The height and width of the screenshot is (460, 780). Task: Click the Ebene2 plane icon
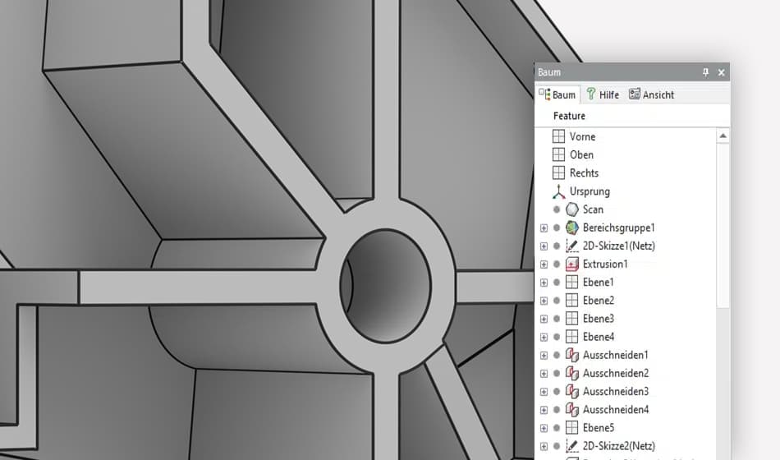click(x=572, y=300)
